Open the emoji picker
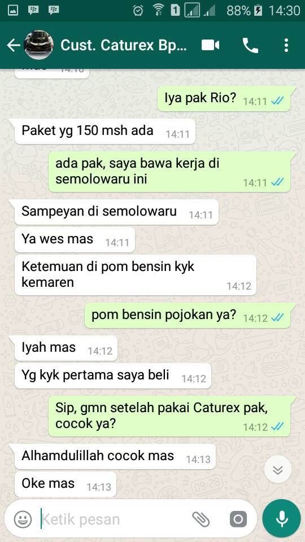305x542 pixels. (23, 519)
